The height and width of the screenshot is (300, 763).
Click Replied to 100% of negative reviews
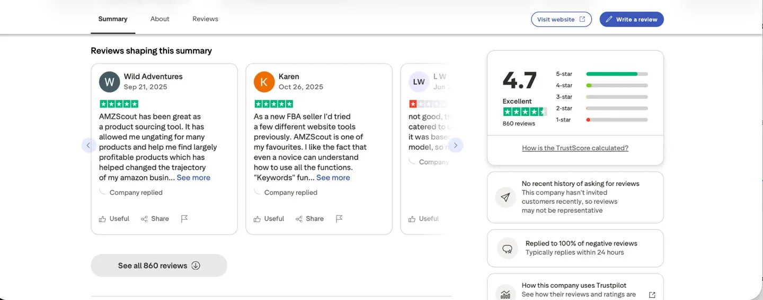coord(581,243)
